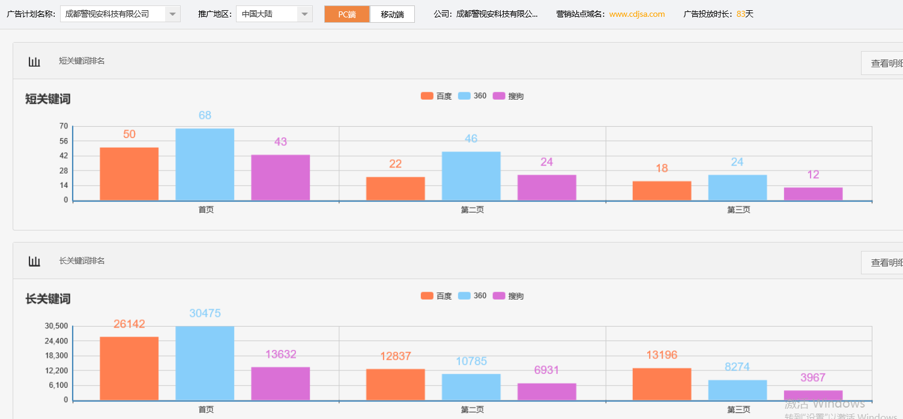Click the bar chart icon beside 长关键词排名

point(34,260)
